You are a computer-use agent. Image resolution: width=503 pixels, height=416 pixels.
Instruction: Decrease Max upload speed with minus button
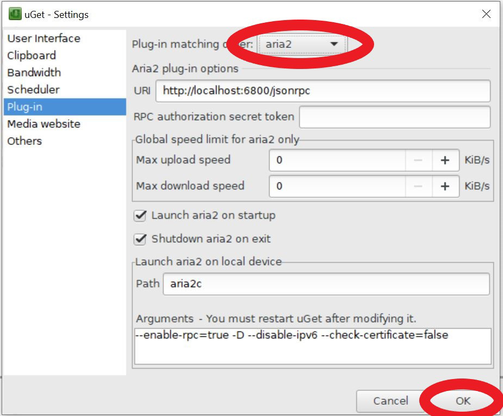(x=418, y=160)
